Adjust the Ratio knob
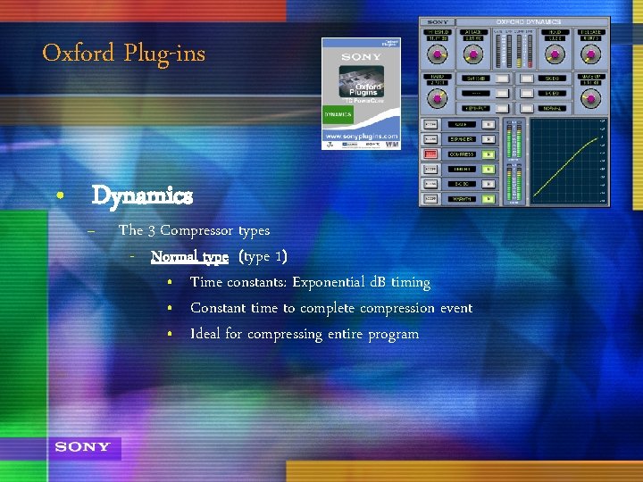This screenshot has width=643, height=482. [x=437, y=98]
